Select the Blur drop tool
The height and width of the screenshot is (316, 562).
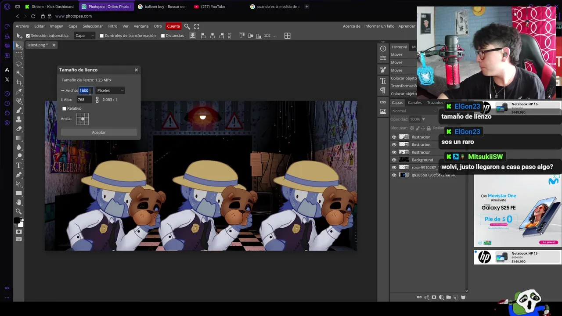[x=18, y=147]
